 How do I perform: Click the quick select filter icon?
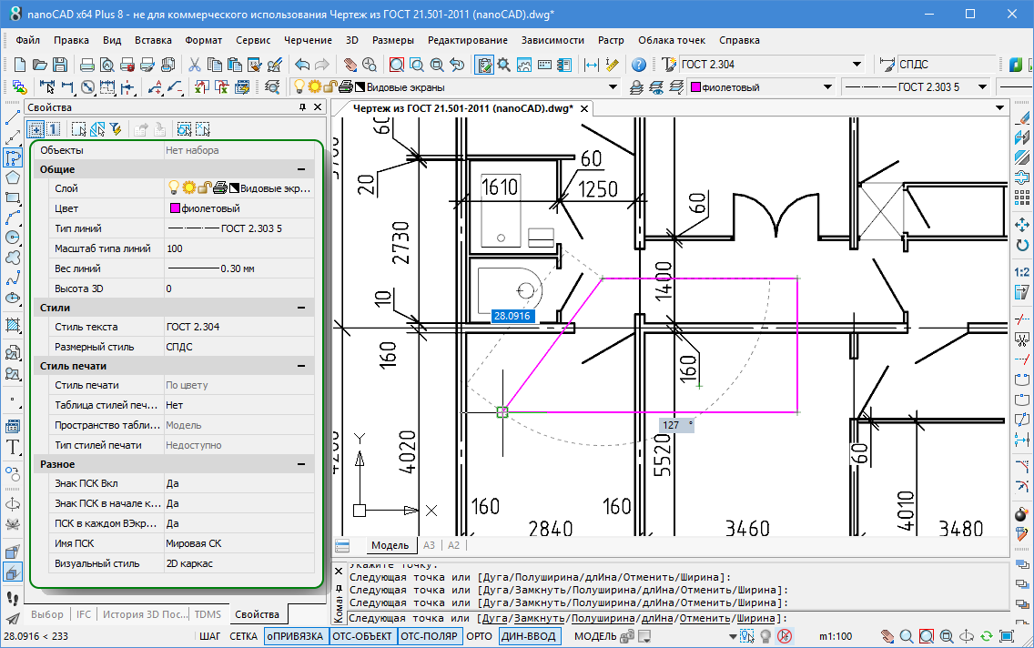pos(116,129)
